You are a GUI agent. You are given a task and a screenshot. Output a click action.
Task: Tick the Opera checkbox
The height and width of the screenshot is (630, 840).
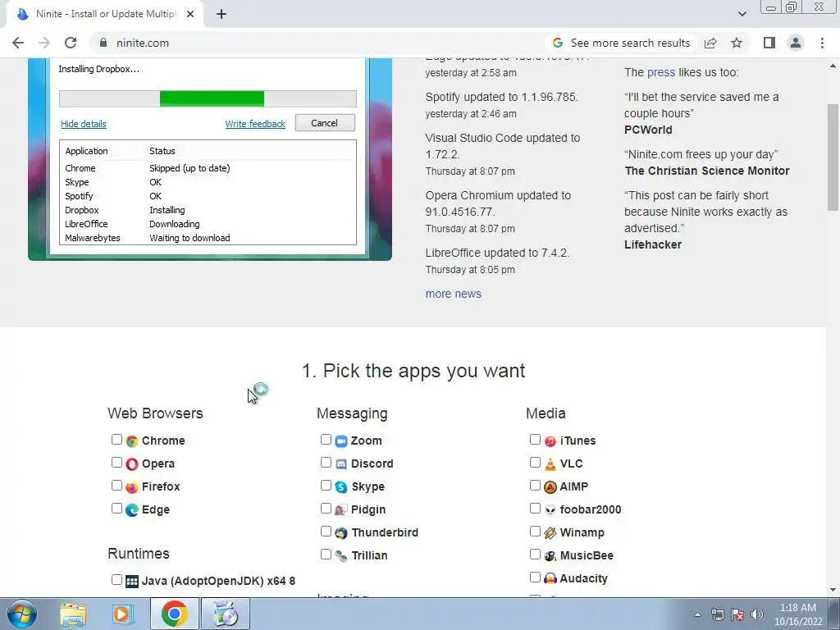tap(116, 463)
